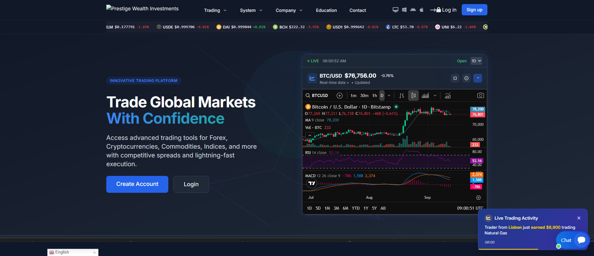Click the Android platform icon
This screenshot has height=256, width=594.
[x=413, y=10]
